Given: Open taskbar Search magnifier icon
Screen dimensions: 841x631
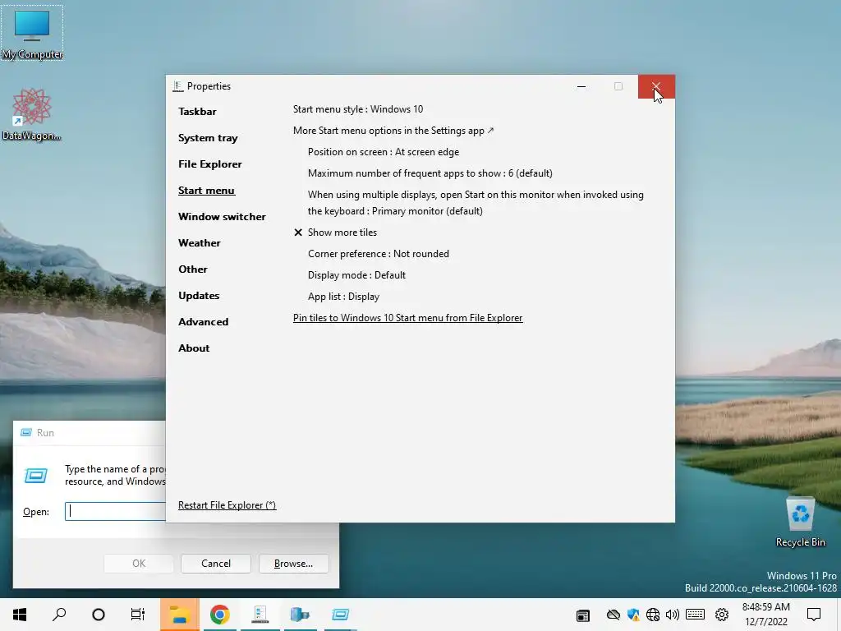Looking at the screenshot, I should pyautogui.click(x=59, y=615).
